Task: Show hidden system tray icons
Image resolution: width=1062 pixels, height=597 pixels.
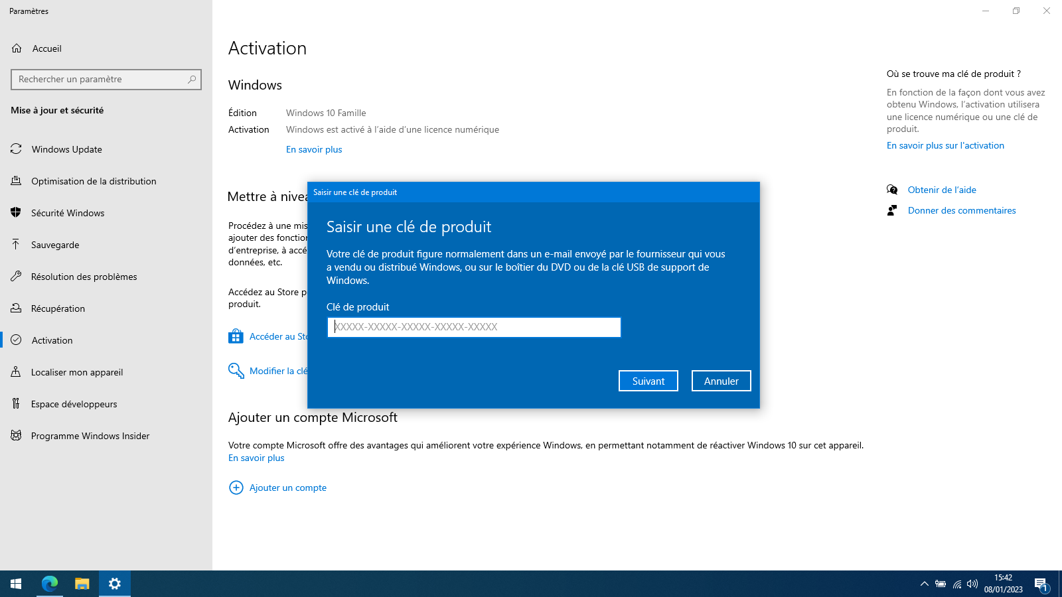Action: (x=924, y=584)
